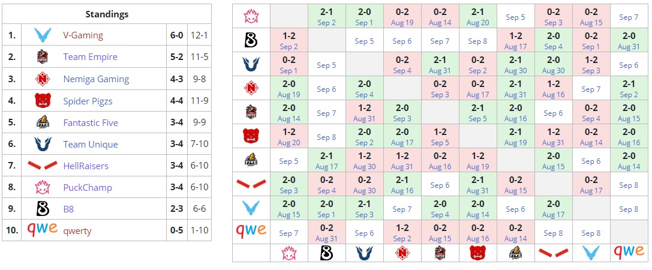Click the V-Gaming logo in the crosstable's bottom row

591,253
